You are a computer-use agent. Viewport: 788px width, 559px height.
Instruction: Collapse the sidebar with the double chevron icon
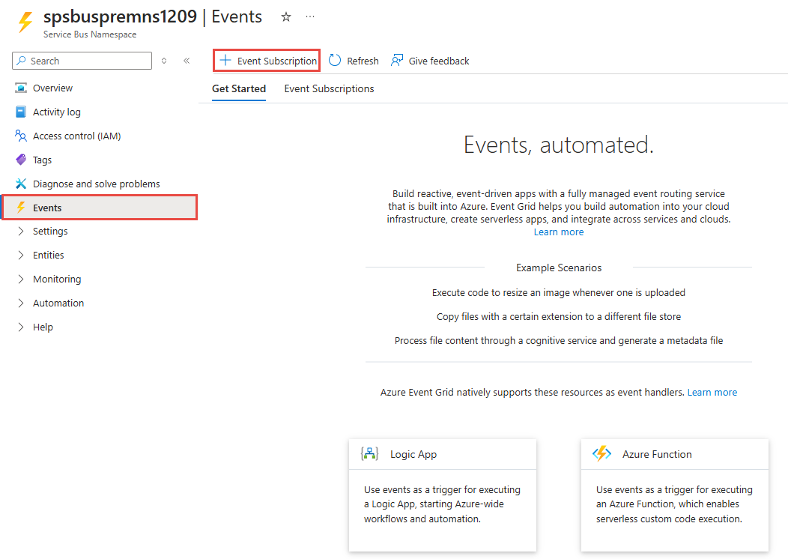[187, 61]
